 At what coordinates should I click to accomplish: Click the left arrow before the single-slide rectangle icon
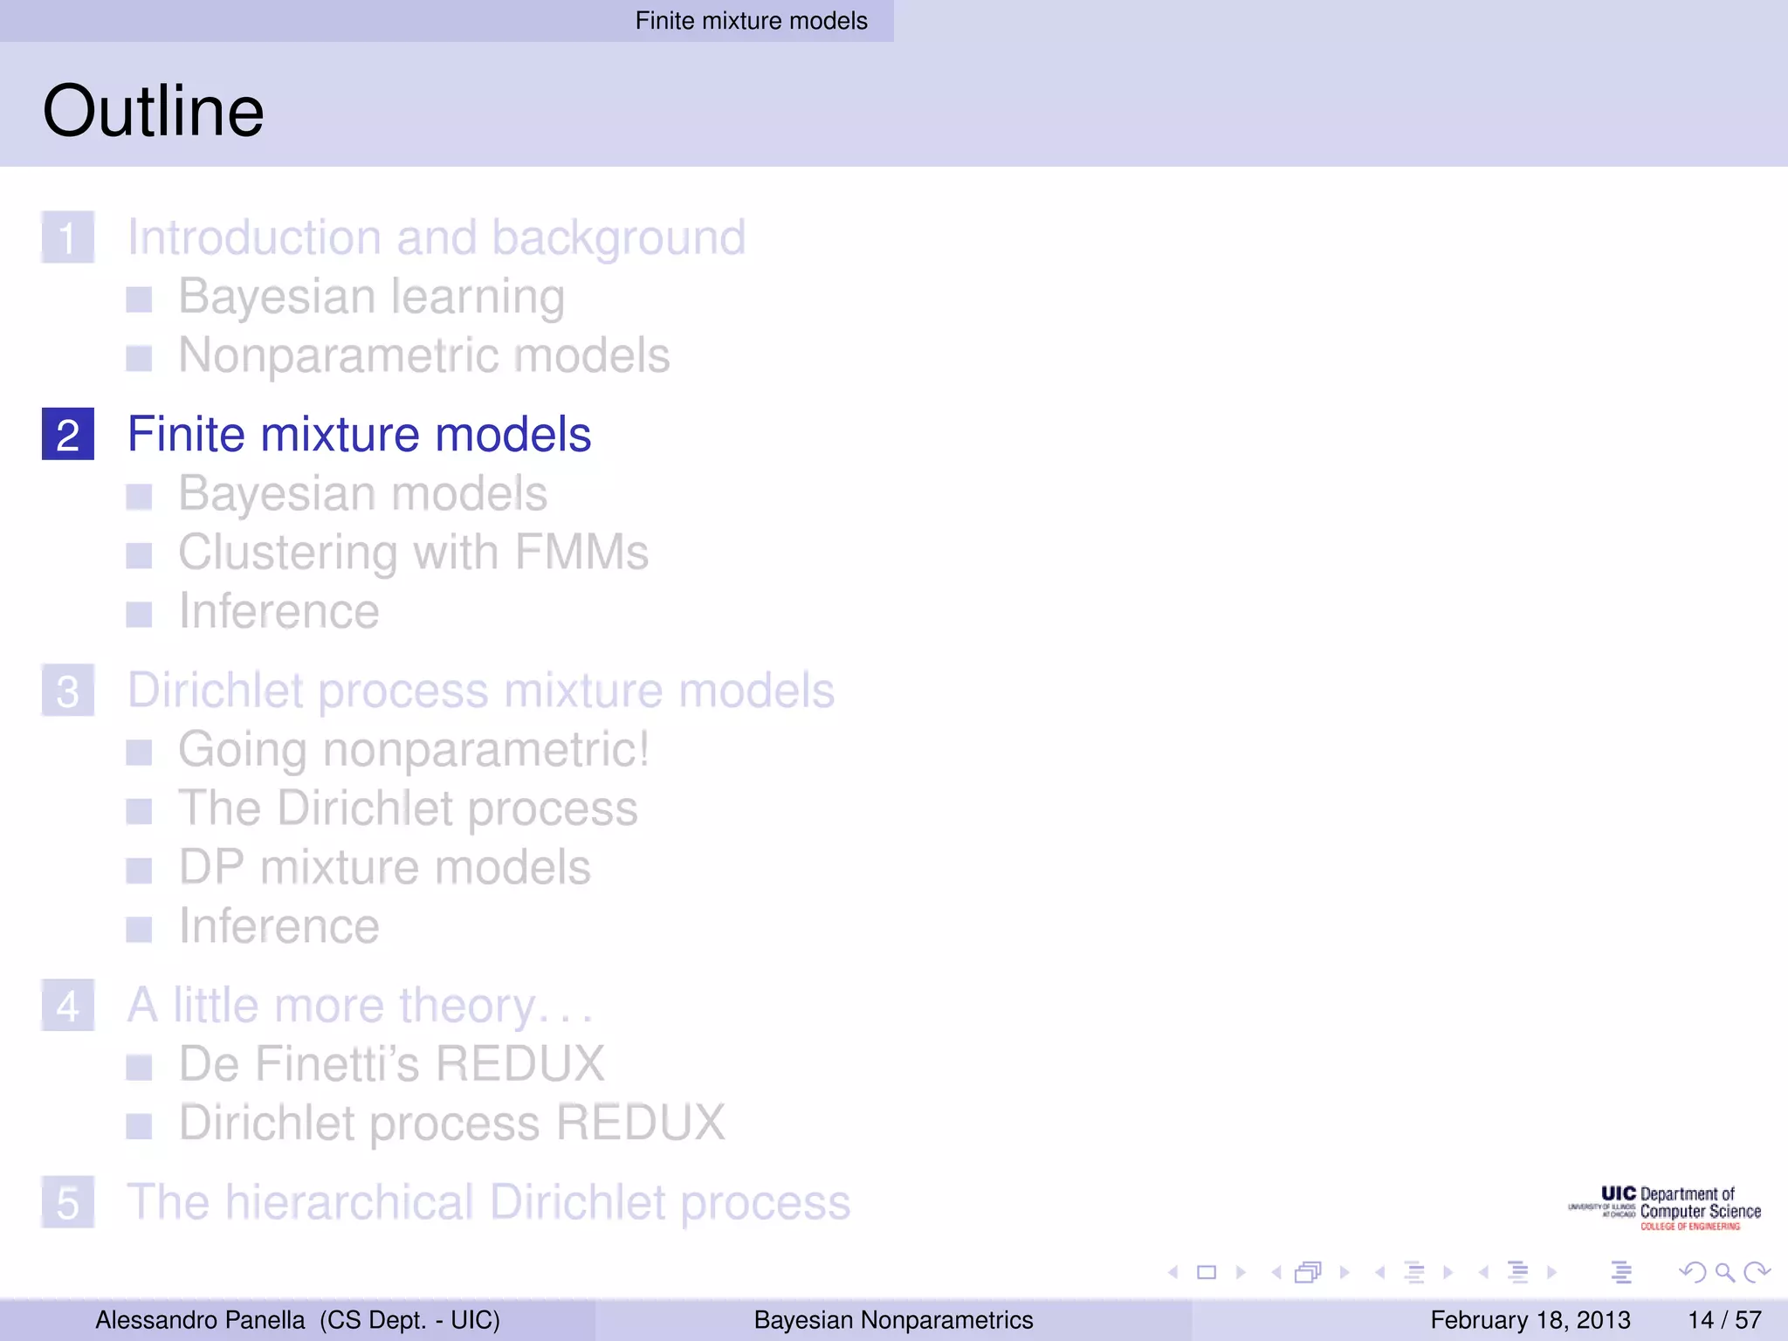coord(1173,1273)
